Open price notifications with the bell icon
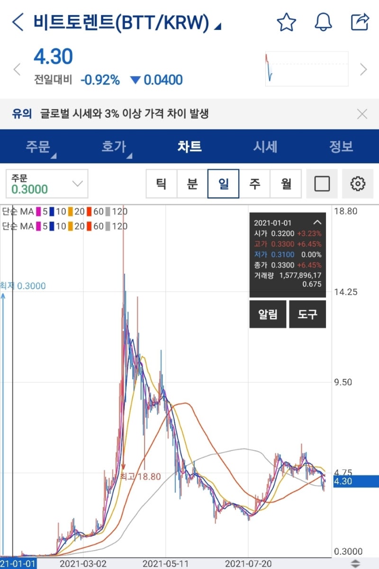This screenshot has height=569, width=379. (x=324, y=21)
